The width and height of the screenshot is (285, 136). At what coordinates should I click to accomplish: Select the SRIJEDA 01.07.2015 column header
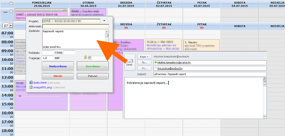pyautogui.click(x=126, y=4)
